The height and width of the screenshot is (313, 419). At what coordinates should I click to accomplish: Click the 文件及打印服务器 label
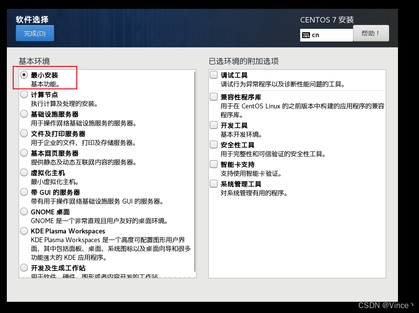click(x=58, y=134)
